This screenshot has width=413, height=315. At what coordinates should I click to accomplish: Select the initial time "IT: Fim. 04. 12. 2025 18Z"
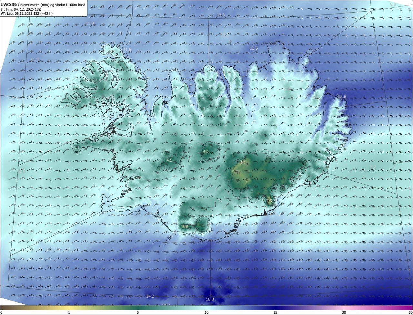click(x=21, y=9)
